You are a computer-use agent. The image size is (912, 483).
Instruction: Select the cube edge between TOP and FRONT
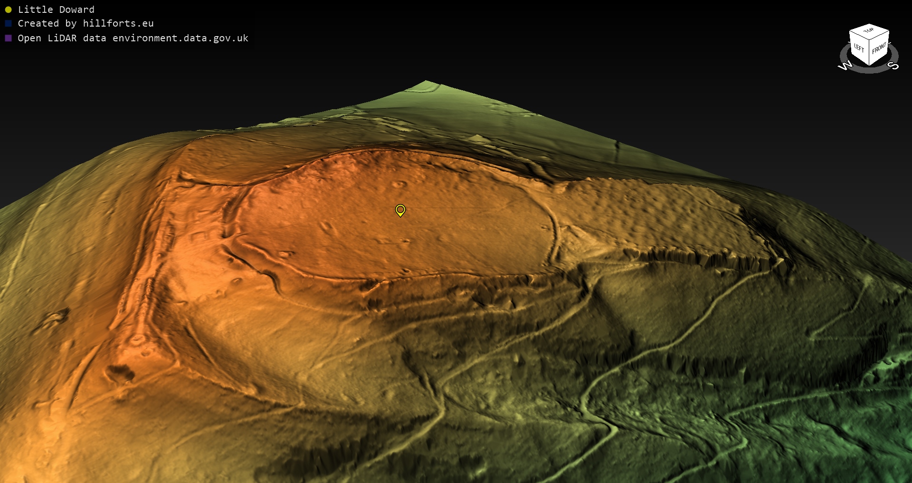point(879,35)
